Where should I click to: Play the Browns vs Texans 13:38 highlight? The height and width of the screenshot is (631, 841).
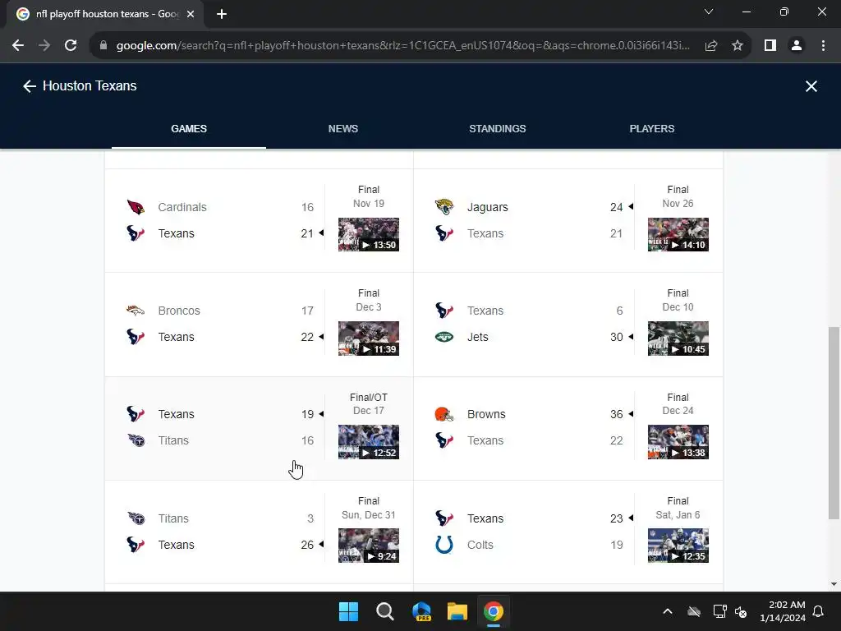pos(678,442)
